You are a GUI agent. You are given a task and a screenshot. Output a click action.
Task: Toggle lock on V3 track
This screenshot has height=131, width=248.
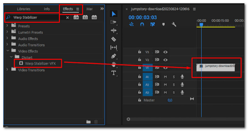tap(139, 52)
